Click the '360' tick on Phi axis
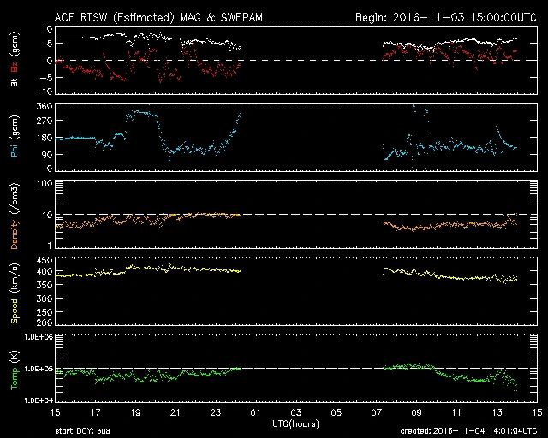Image resolution: width=548 pixels, height=438 pixels. (45, 106)
